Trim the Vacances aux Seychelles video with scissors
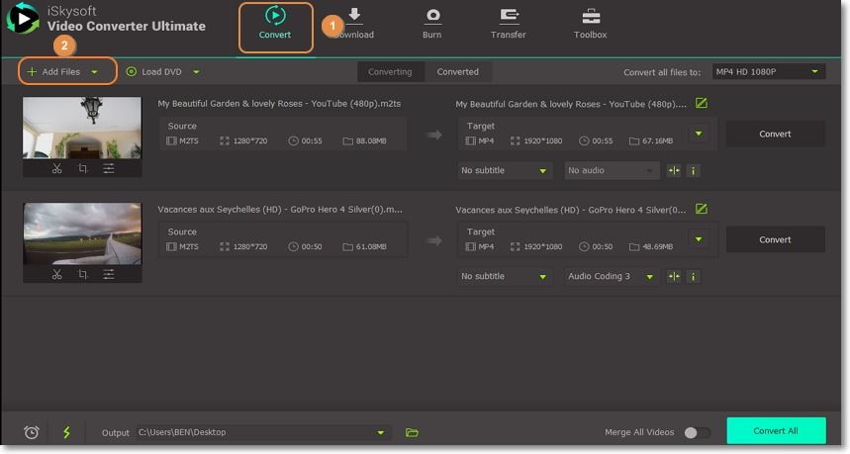The width and height of the screenshot is (850, 454). coord(57,274)
